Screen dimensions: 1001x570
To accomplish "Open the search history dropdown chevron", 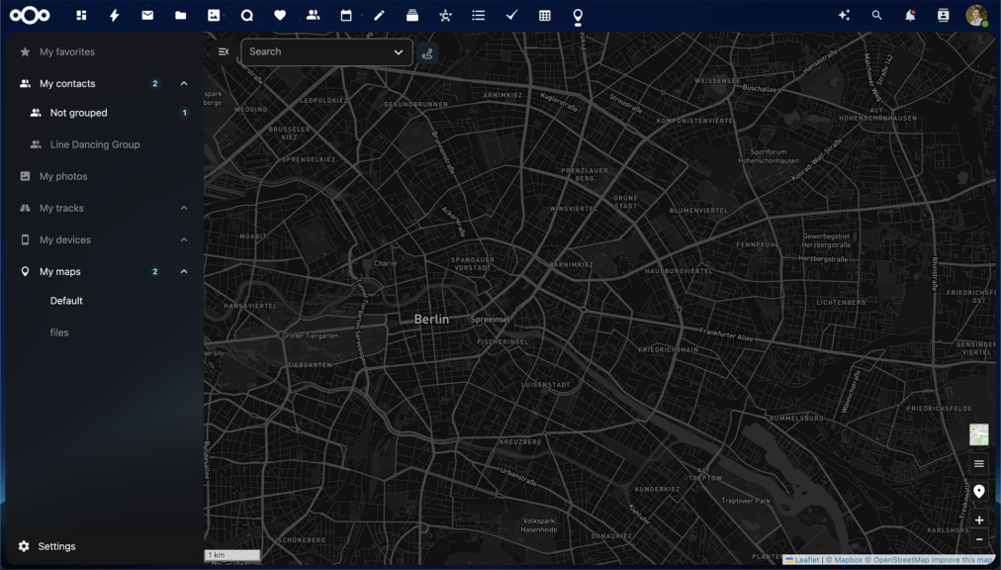I will click(398, 51).
